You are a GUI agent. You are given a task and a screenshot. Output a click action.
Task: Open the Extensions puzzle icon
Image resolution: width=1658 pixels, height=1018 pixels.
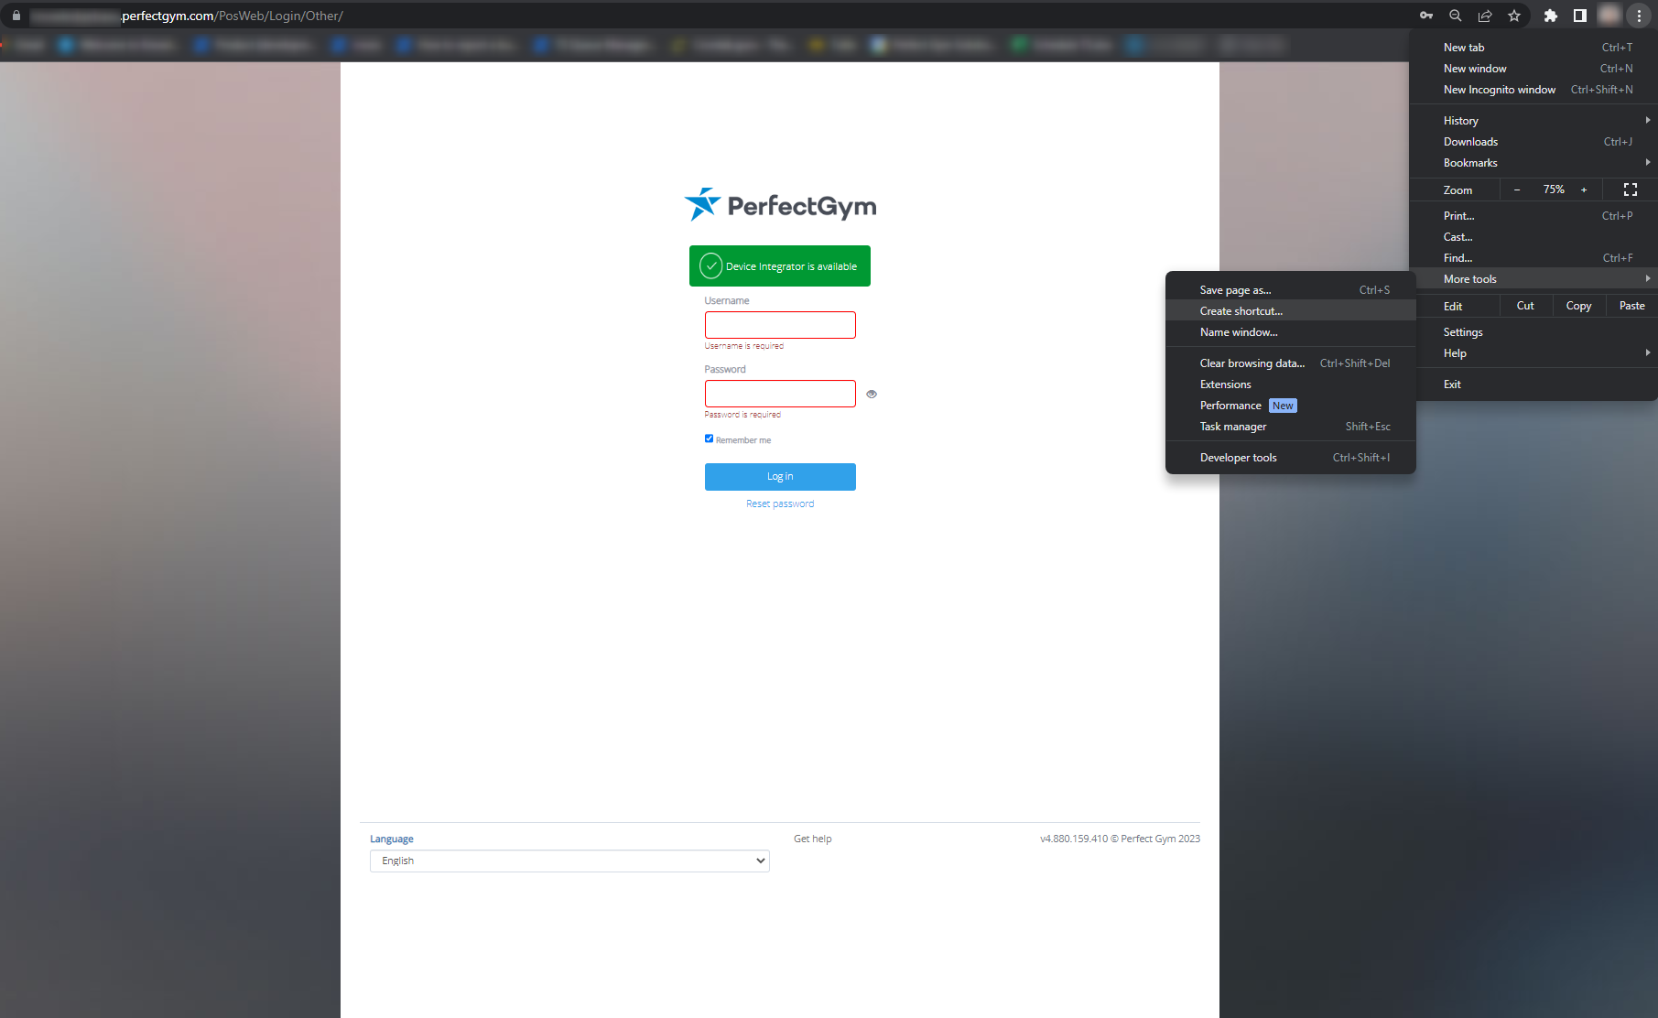click(1551, 16)
